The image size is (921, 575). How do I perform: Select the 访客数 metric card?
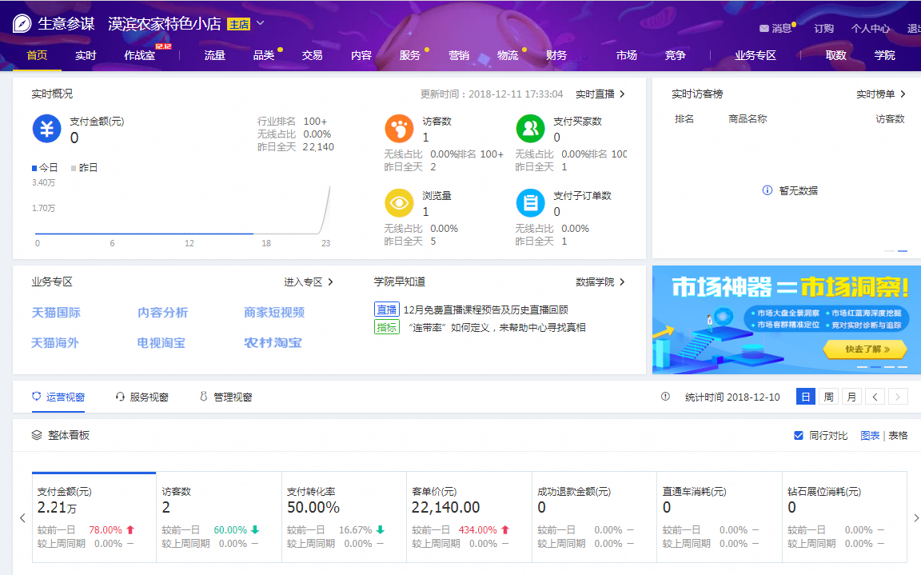coord(218,517)
